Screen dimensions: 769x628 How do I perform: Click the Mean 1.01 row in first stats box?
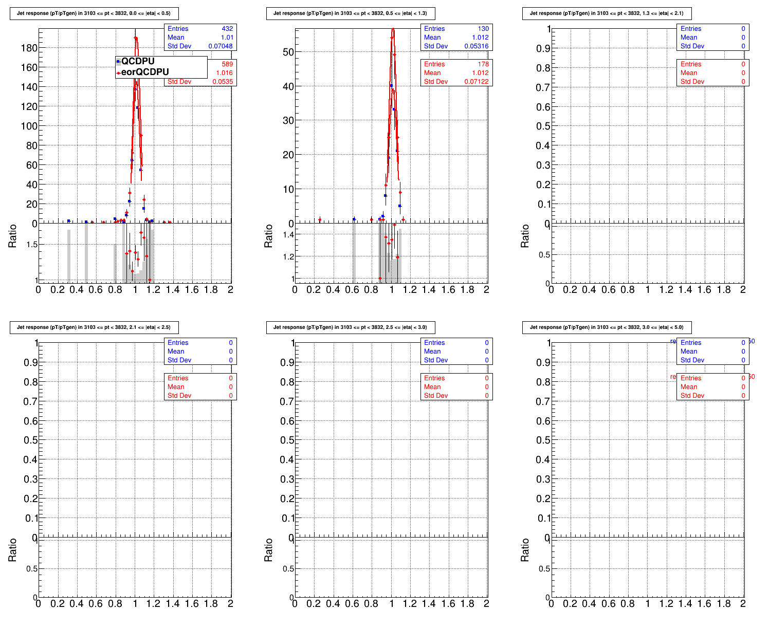click(200, 38)
